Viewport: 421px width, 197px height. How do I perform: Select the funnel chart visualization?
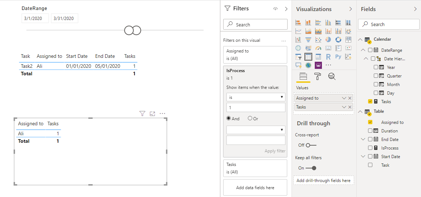coord(308,40)
